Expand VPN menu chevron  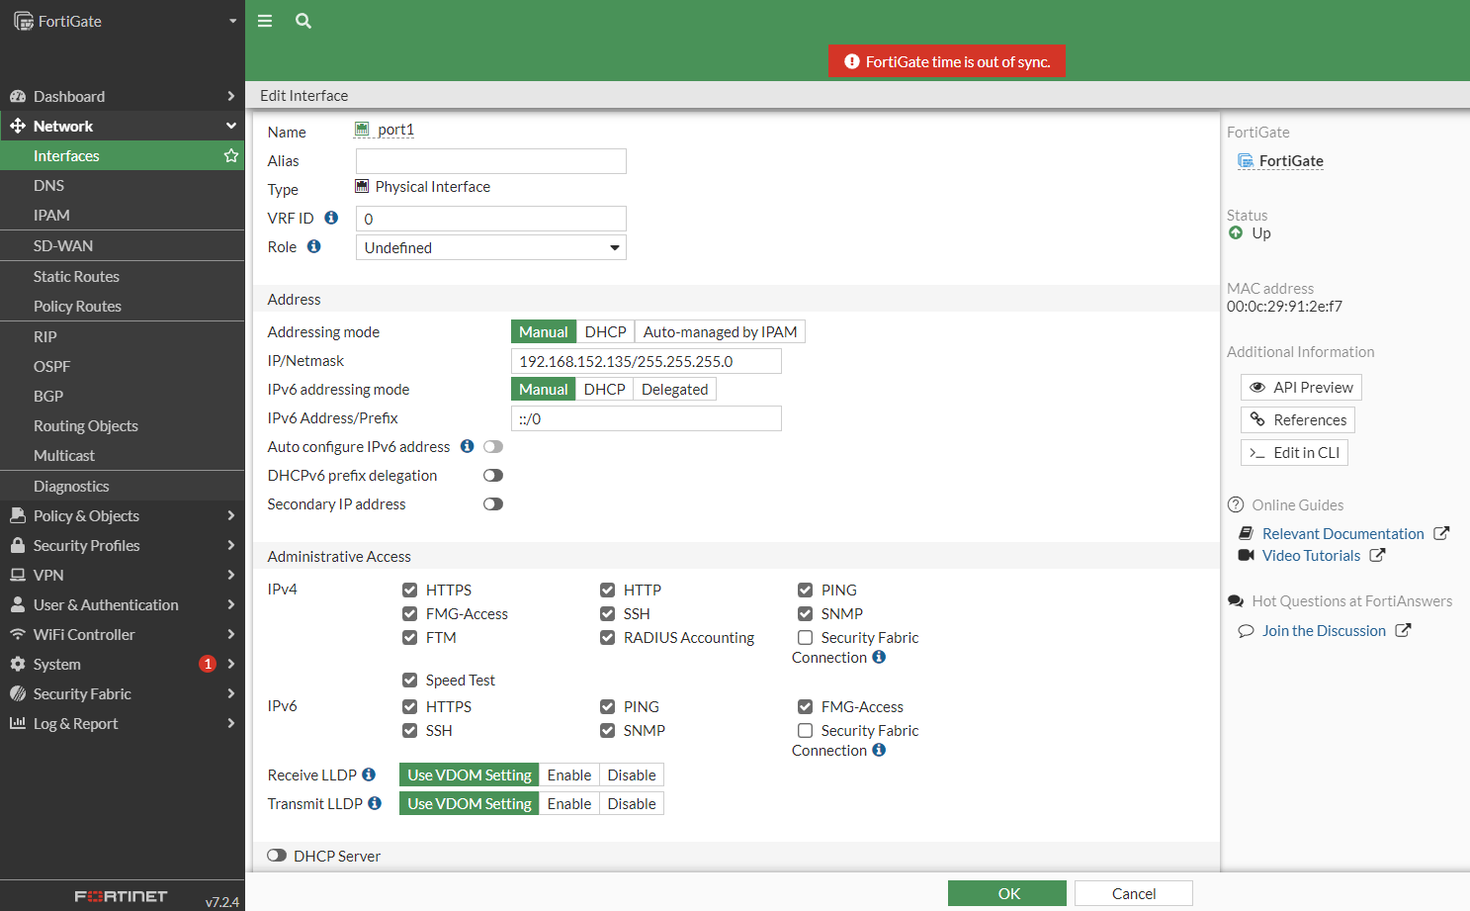coord(231,575)
